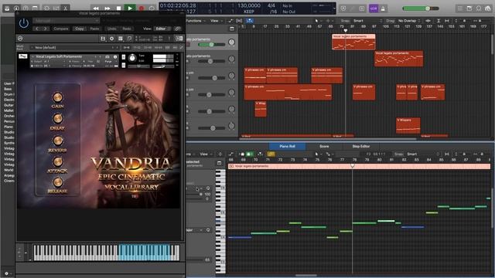This screenshot has height=278, width=495.
Task: Adjust the master volume slider
Action: pyautogui.click(x=421, y=8)
